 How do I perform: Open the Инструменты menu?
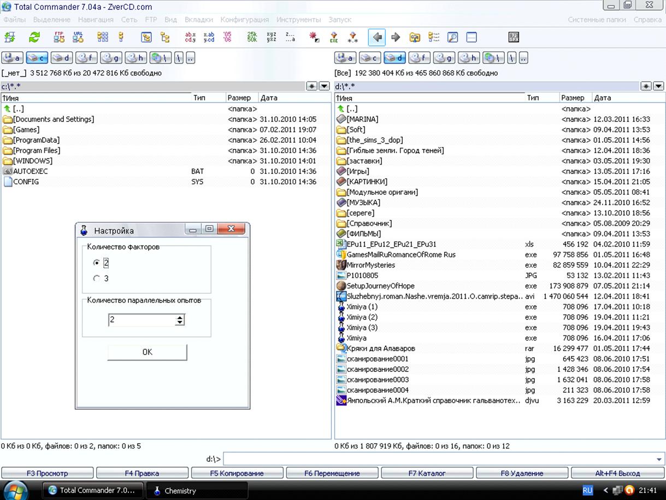(x=298, y=20)
